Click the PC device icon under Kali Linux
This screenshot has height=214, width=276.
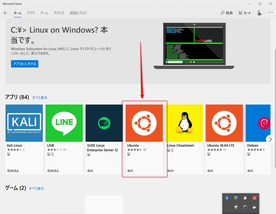9,154
